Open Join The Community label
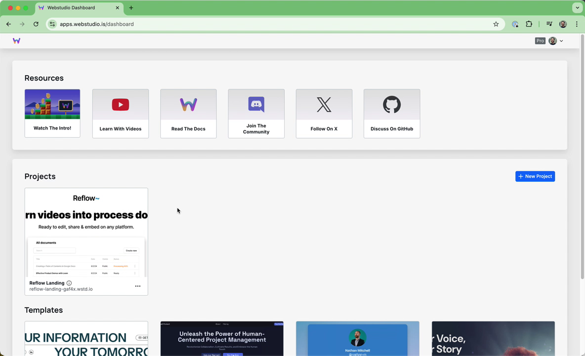Viewport: 585px width, 356px height. coord(256,129)
